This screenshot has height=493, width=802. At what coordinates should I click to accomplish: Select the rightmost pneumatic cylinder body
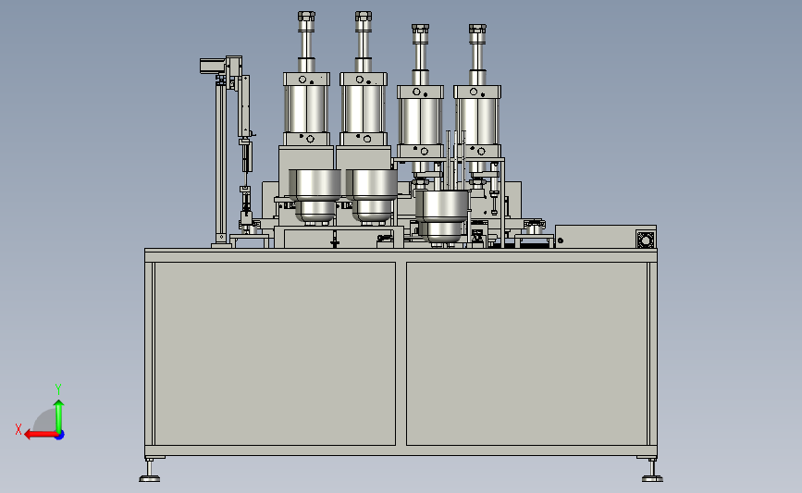[477, 122]
